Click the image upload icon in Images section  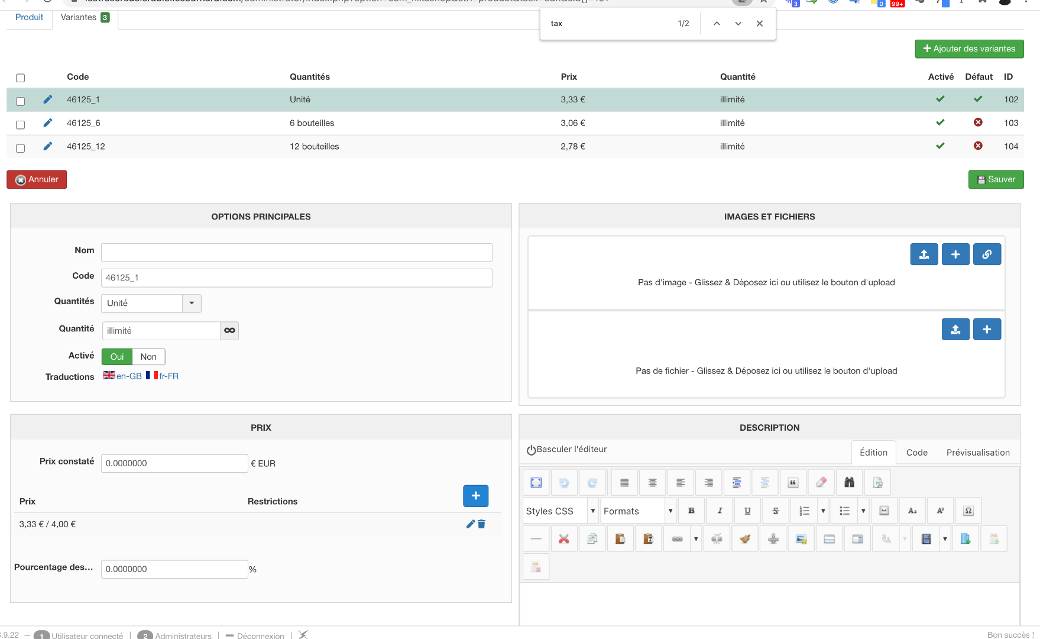pyautogui.click(x=924, y=254)
